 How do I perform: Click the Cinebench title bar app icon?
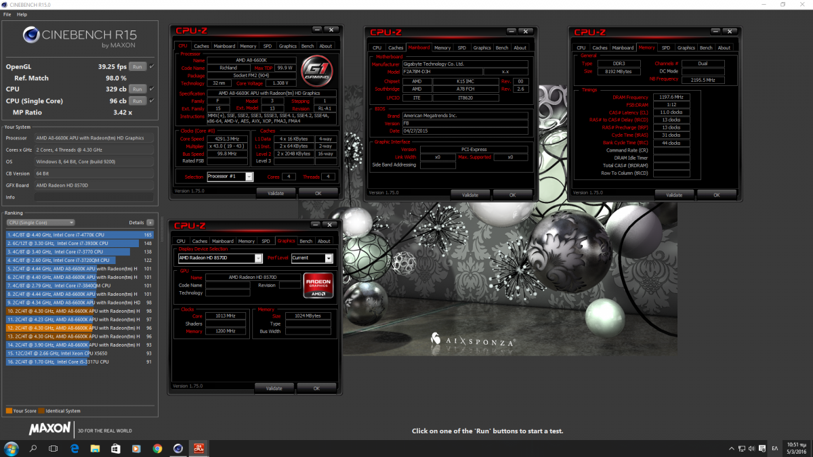pos(5,5)
